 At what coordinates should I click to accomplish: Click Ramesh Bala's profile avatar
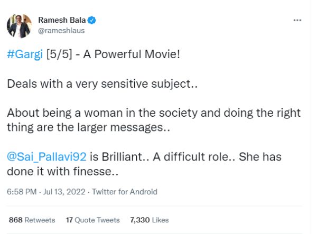[x=18, y=25]
